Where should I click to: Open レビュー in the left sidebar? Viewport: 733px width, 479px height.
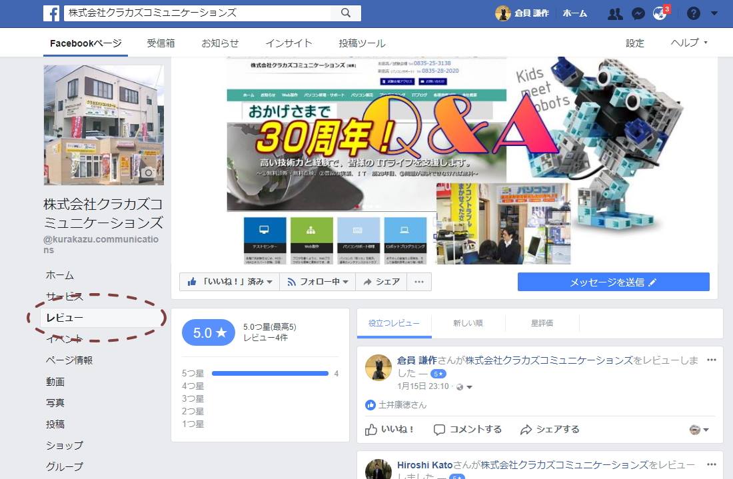(65, 318)
